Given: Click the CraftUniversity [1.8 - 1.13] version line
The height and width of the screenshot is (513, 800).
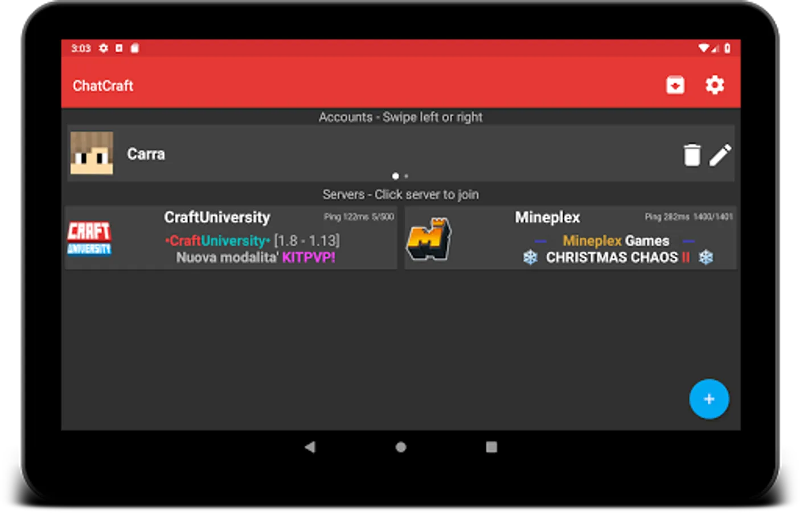Looking at the screenshot, I should [252, 241].
